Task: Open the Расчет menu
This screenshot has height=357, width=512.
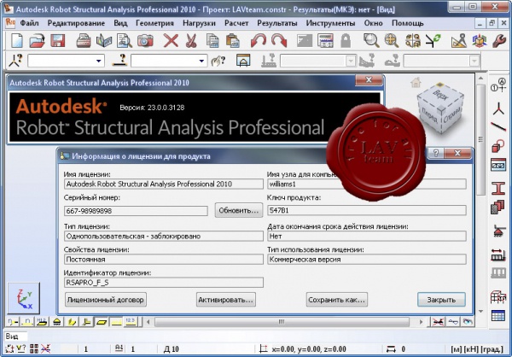Action: [236, 23]
